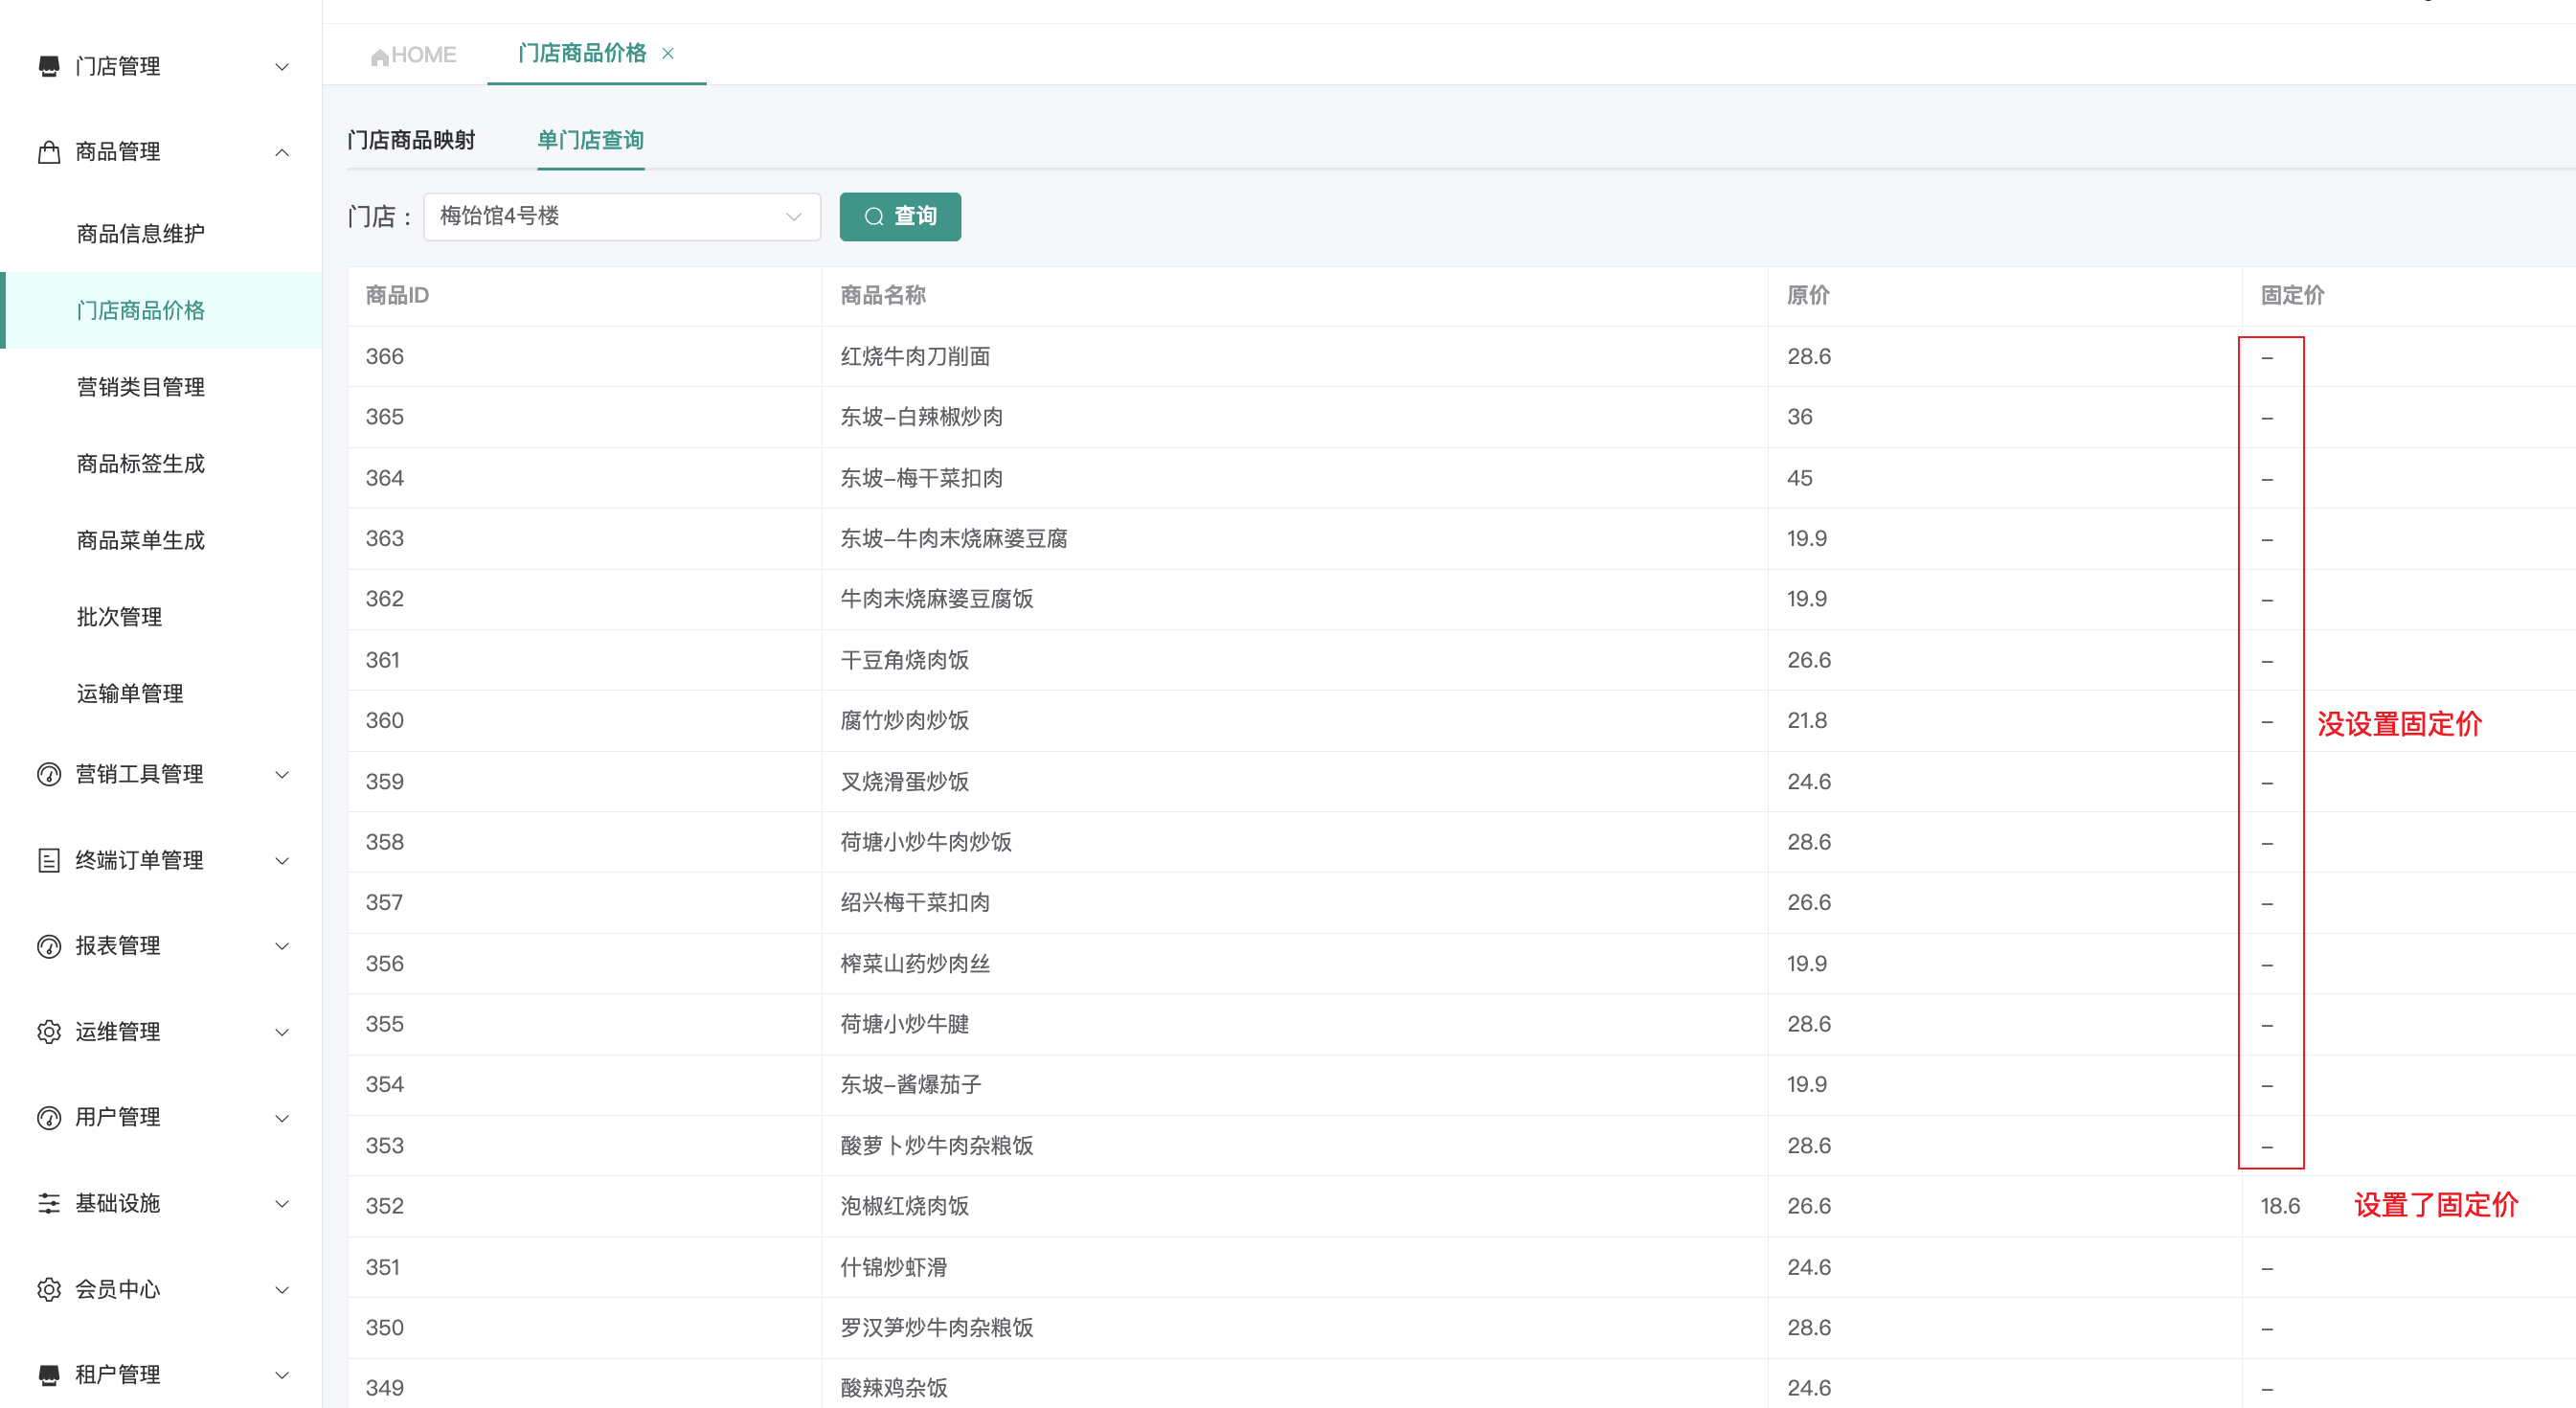This screenshot has width=2576, height=1408.
Task: Open 商品信息维护 in the sidebar
Action: pos(140,233)
